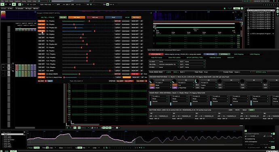Viewport: 279px width, 152px height.
Task: Toggle REC OFF for track T4 ^Hydra
Action: [x=41, y=34]
